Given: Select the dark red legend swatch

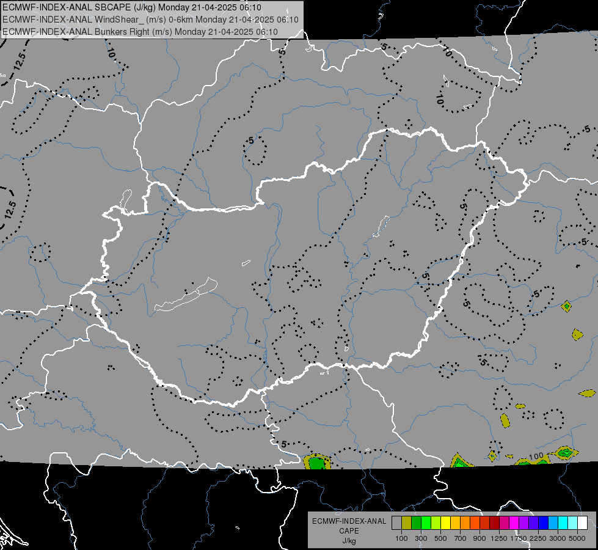Looking at the screenshot, I should click(495, 523).
